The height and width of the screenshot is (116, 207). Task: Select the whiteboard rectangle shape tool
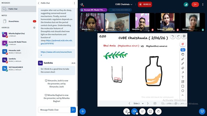coord(183,86)
